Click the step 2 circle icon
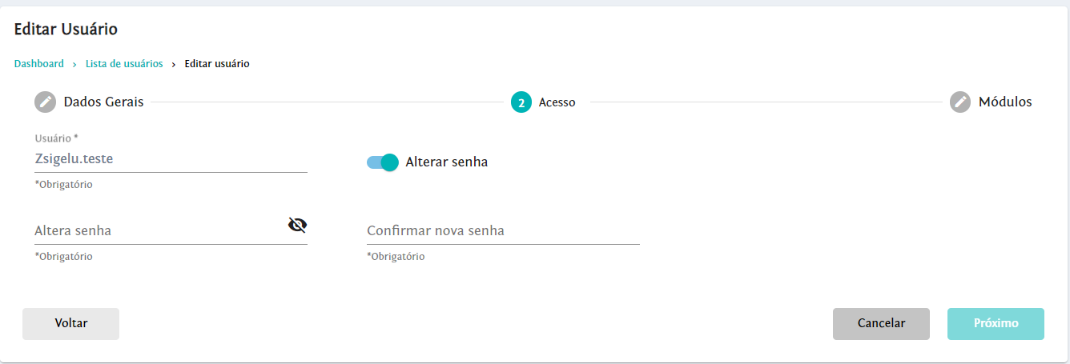1070x364 pixels. tap(521, 102)
